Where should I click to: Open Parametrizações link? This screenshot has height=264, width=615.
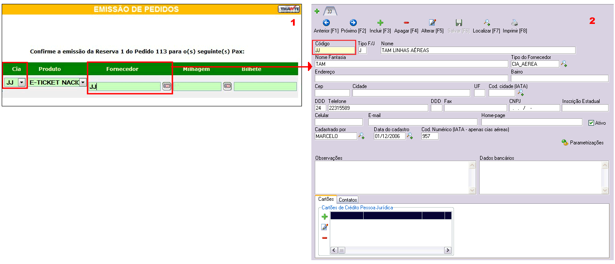[582, 143]
